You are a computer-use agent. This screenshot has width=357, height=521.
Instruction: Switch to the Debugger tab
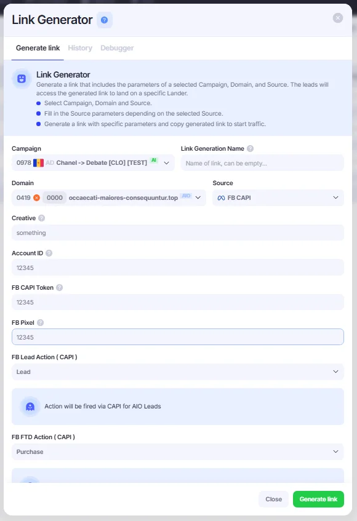pos(117,48)
